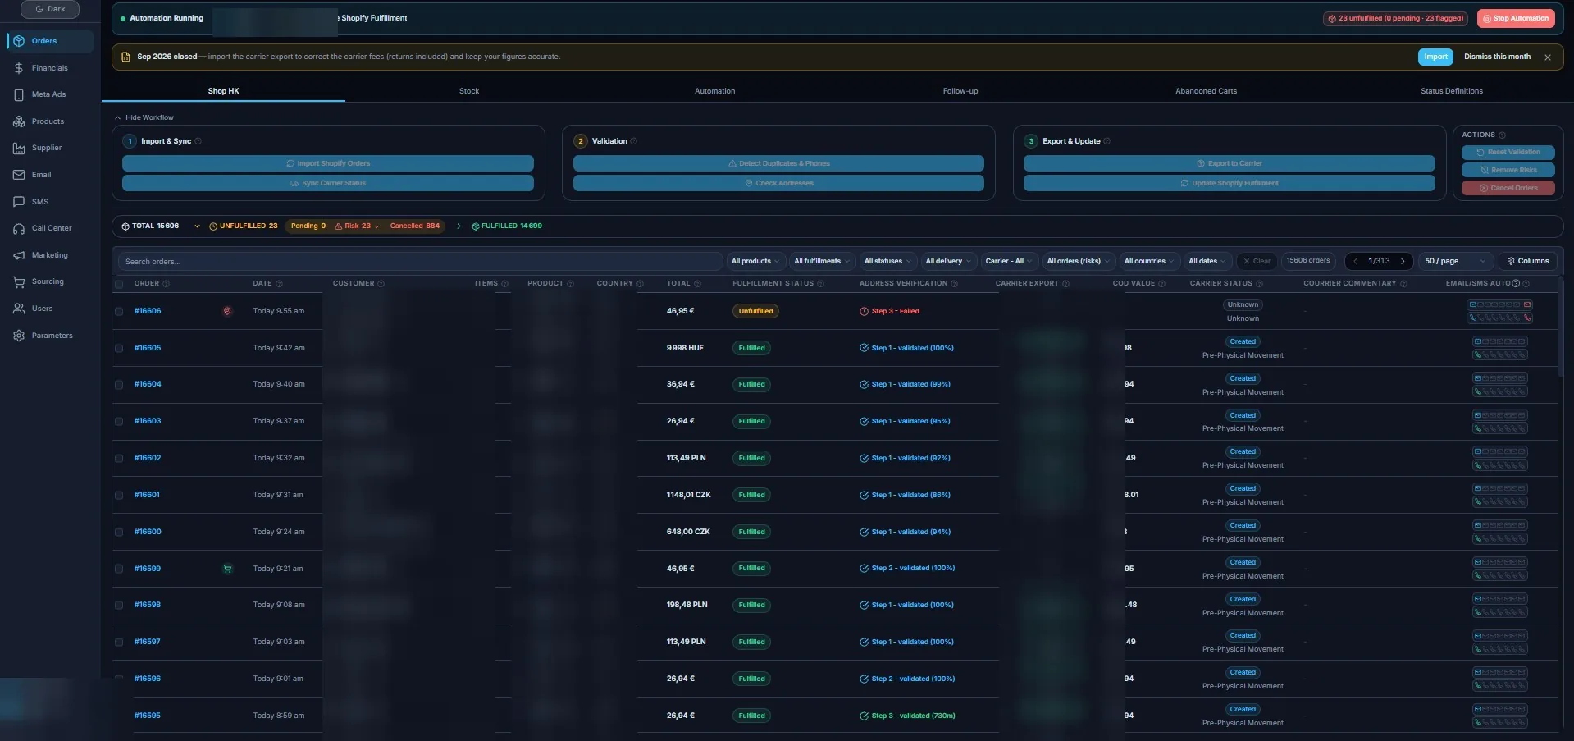This screenshot has width=1574, height=741.
Task: Open the Users section
Action: (x=49, y=309)
